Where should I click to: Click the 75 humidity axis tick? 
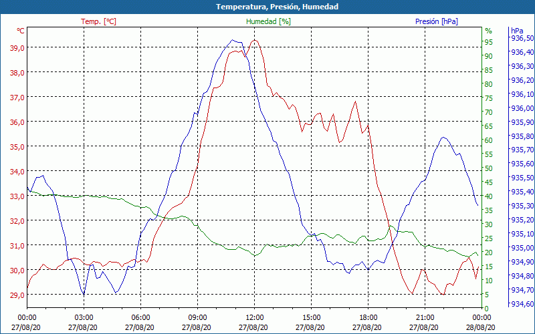489,98
